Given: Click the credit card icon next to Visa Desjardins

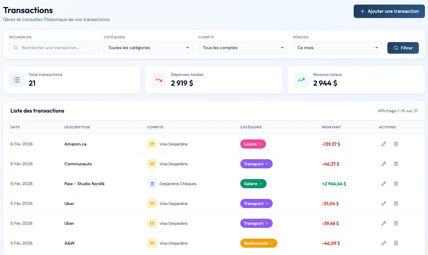Looking at the screenshot, I should click(x=152, y=144).
